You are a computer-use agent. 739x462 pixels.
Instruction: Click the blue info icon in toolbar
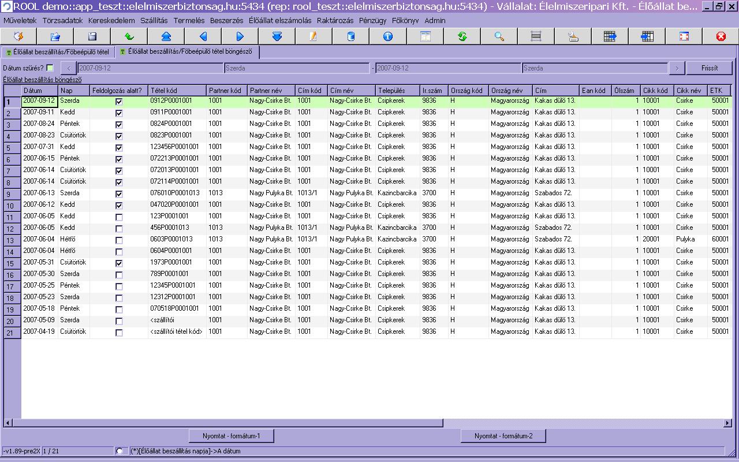pos(388,36)
